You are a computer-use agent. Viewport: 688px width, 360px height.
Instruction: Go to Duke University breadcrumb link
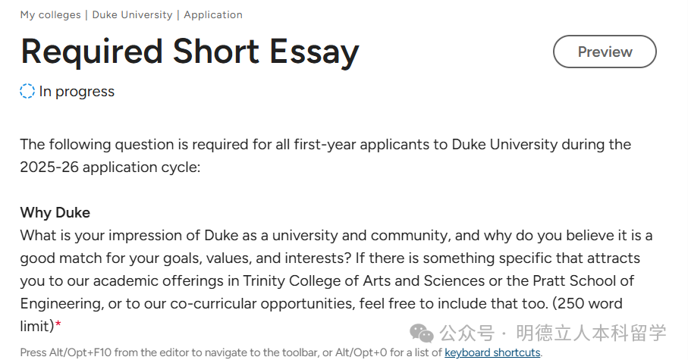pyautogui.click(x=132, y=14)
